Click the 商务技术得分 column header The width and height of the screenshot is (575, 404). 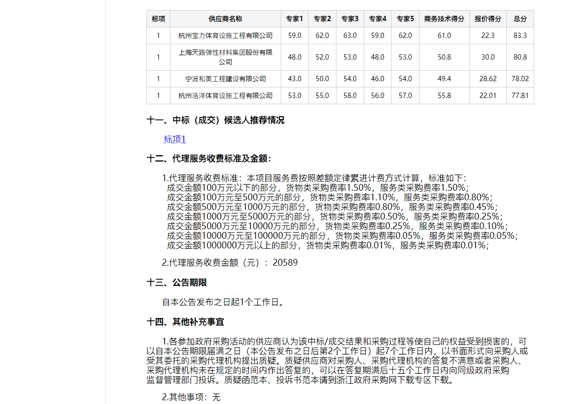[x=444, y=19]
